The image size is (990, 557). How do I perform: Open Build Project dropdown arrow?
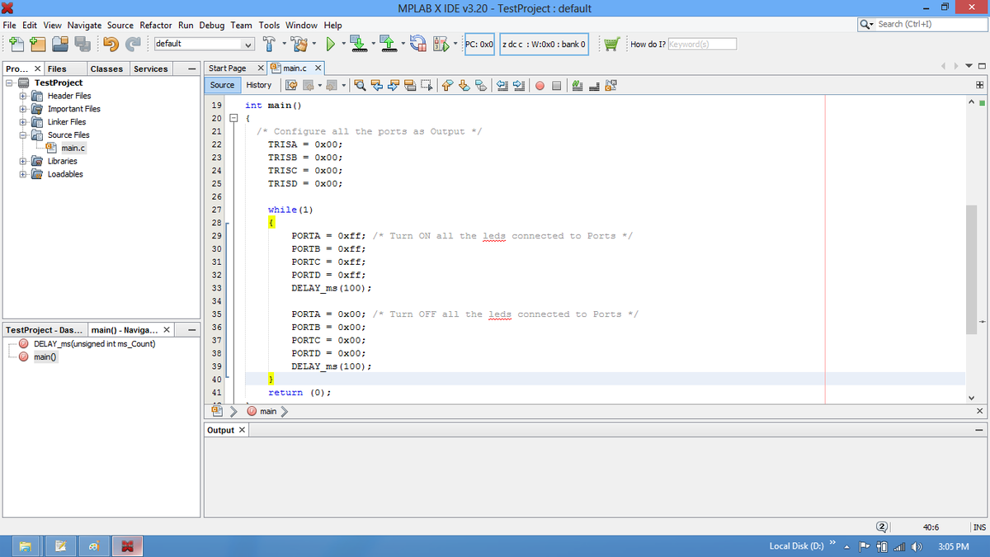284,44
